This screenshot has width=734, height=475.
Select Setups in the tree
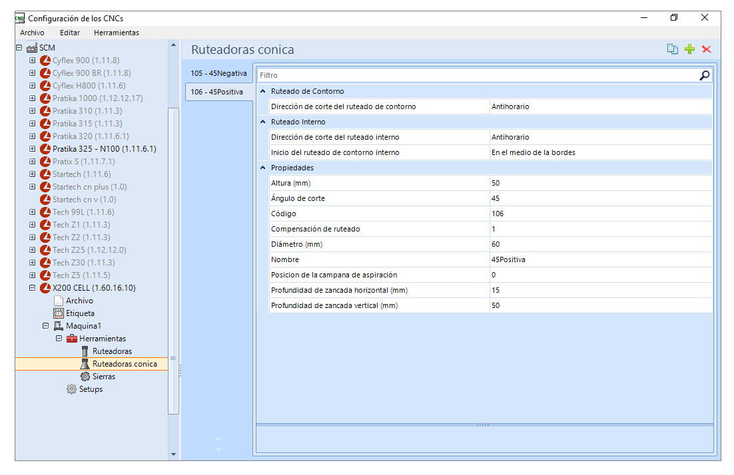click(91, 389)
